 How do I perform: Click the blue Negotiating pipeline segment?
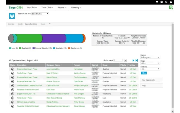(74, 38)
